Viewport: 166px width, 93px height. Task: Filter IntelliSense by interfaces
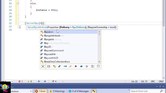pos(65,66)
